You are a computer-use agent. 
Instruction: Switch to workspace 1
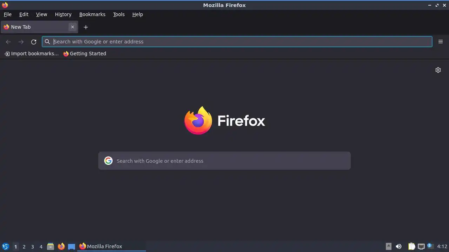[x=15, y=247]
